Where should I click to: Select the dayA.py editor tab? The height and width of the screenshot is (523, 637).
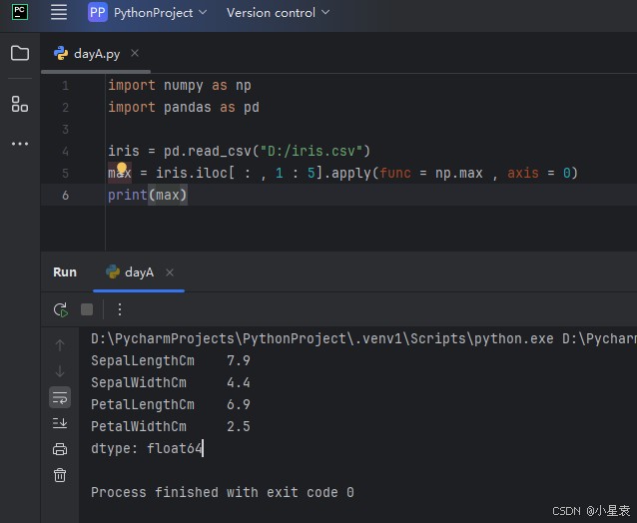(x=96, y=54)
